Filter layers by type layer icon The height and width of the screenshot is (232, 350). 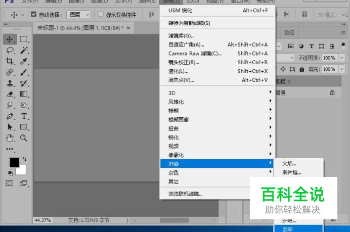[312, 46]
